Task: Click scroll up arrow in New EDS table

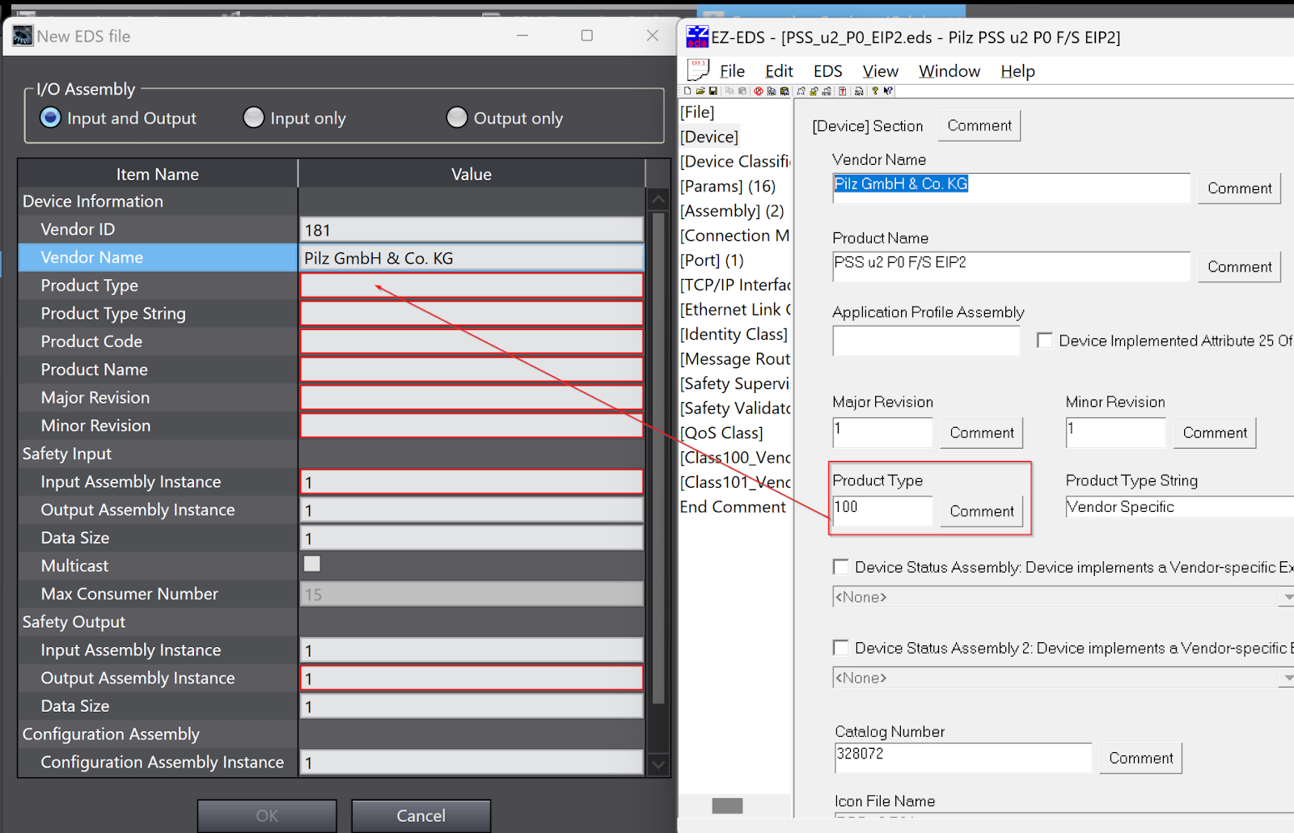Action: (x=658, y=199)
